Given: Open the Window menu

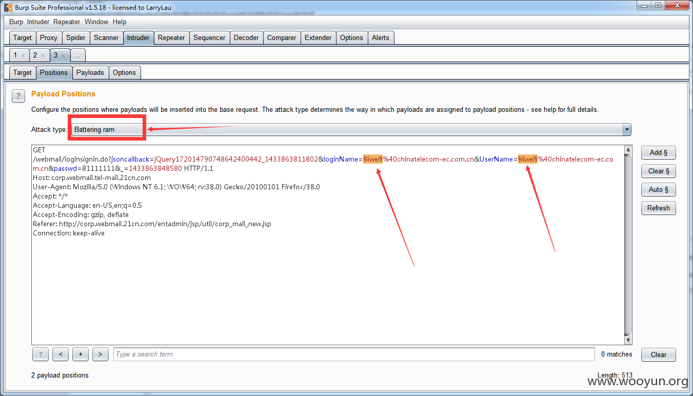Looking at the screenshot, I should 96,22.
